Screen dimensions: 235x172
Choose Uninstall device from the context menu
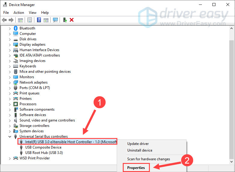[x=140, y=150]
